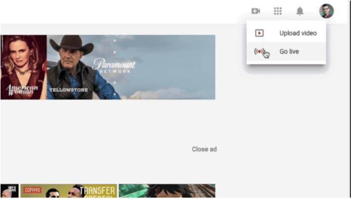Click the play icon beside Upload video

(x=259, y=33)
